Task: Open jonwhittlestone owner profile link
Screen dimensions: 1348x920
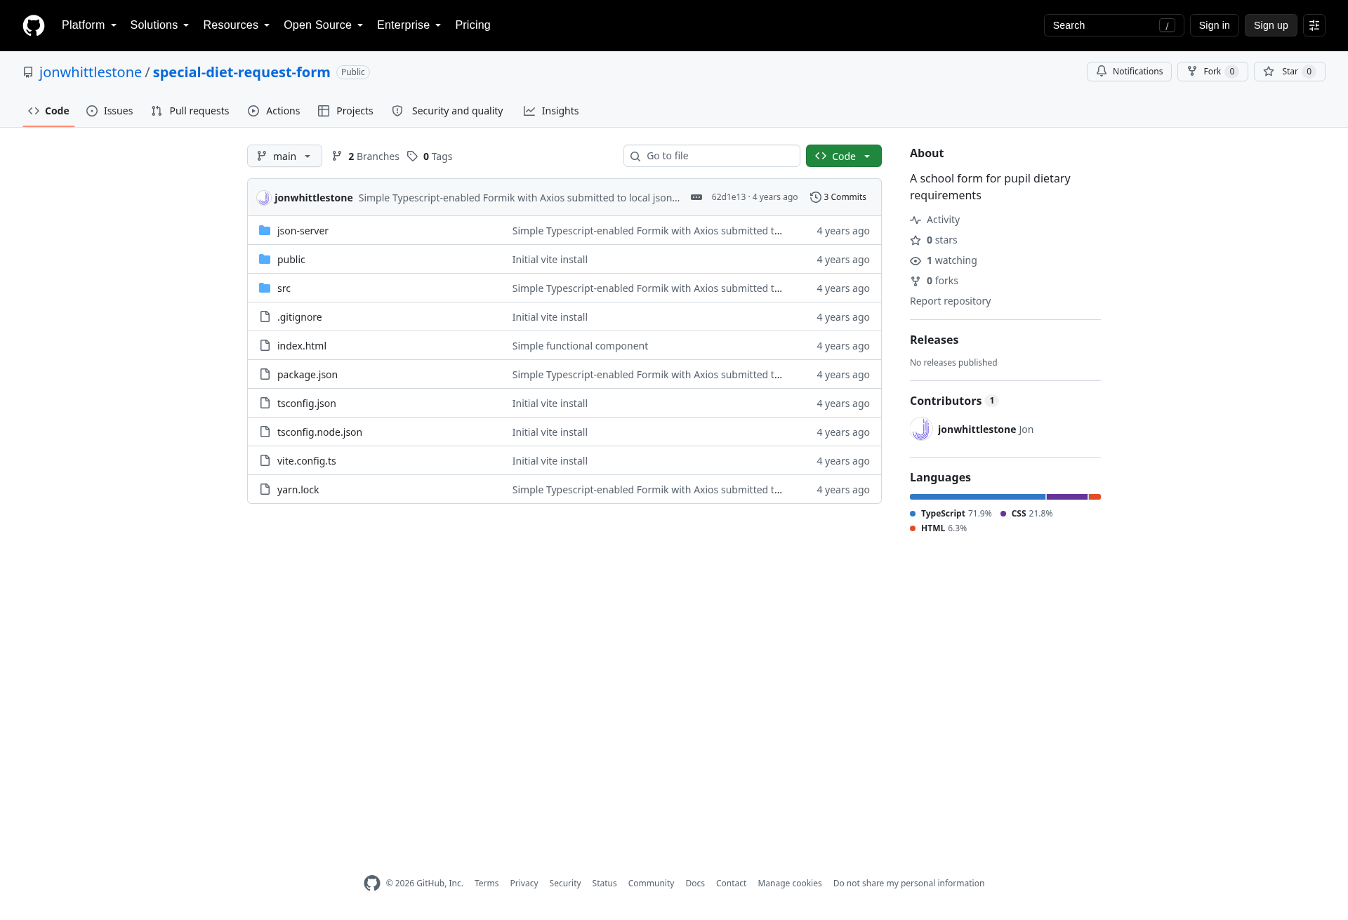Action: point(91,72)
